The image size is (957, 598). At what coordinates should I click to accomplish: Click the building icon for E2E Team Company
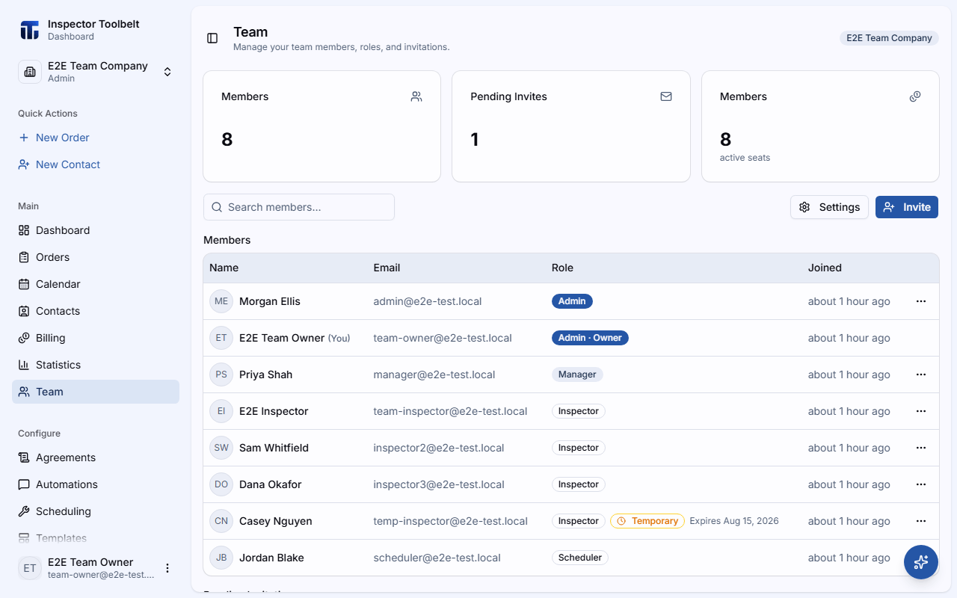30,72
